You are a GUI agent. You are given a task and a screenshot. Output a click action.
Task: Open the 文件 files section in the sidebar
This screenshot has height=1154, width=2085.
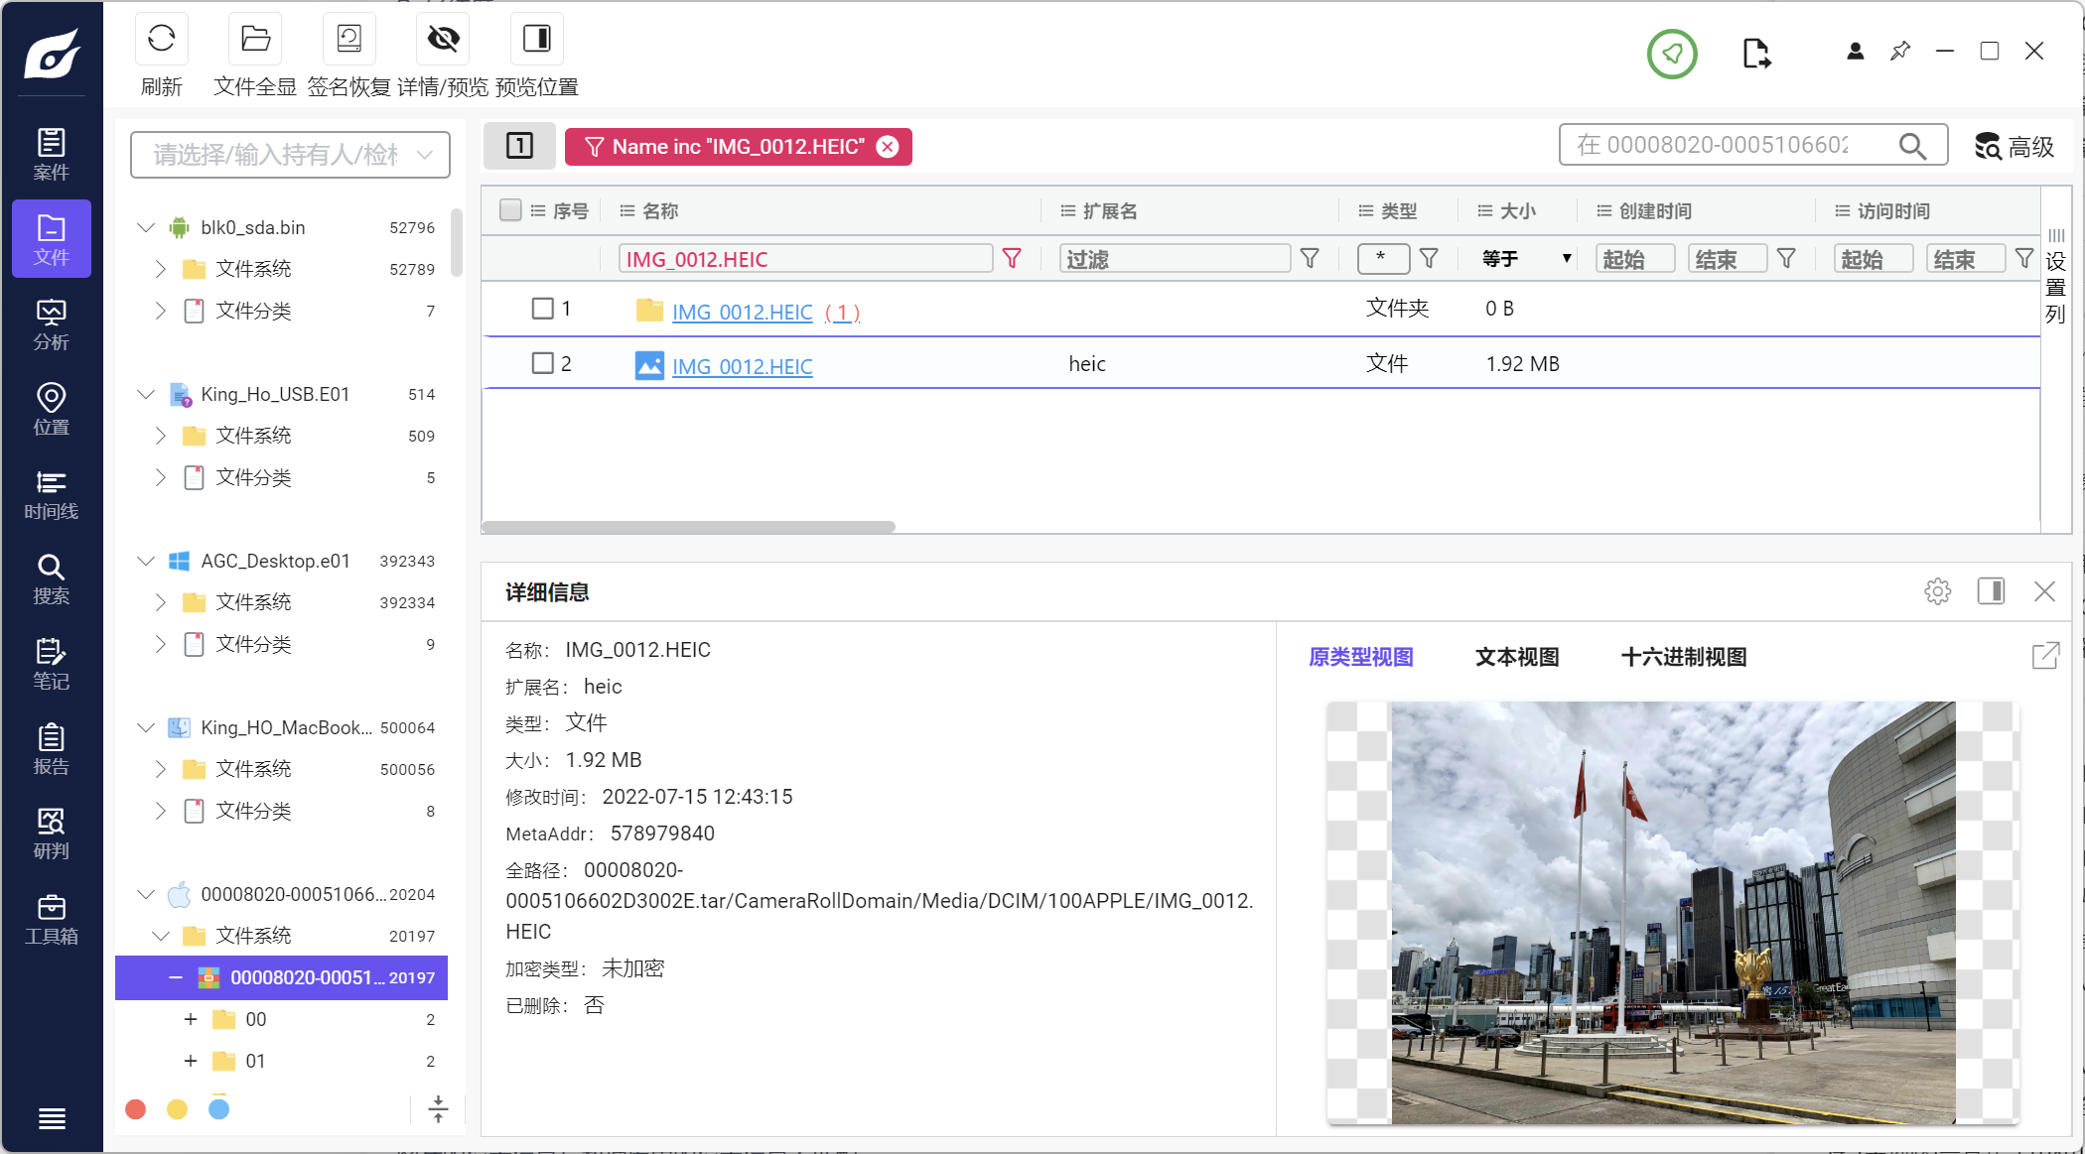[x=52, y=238]
